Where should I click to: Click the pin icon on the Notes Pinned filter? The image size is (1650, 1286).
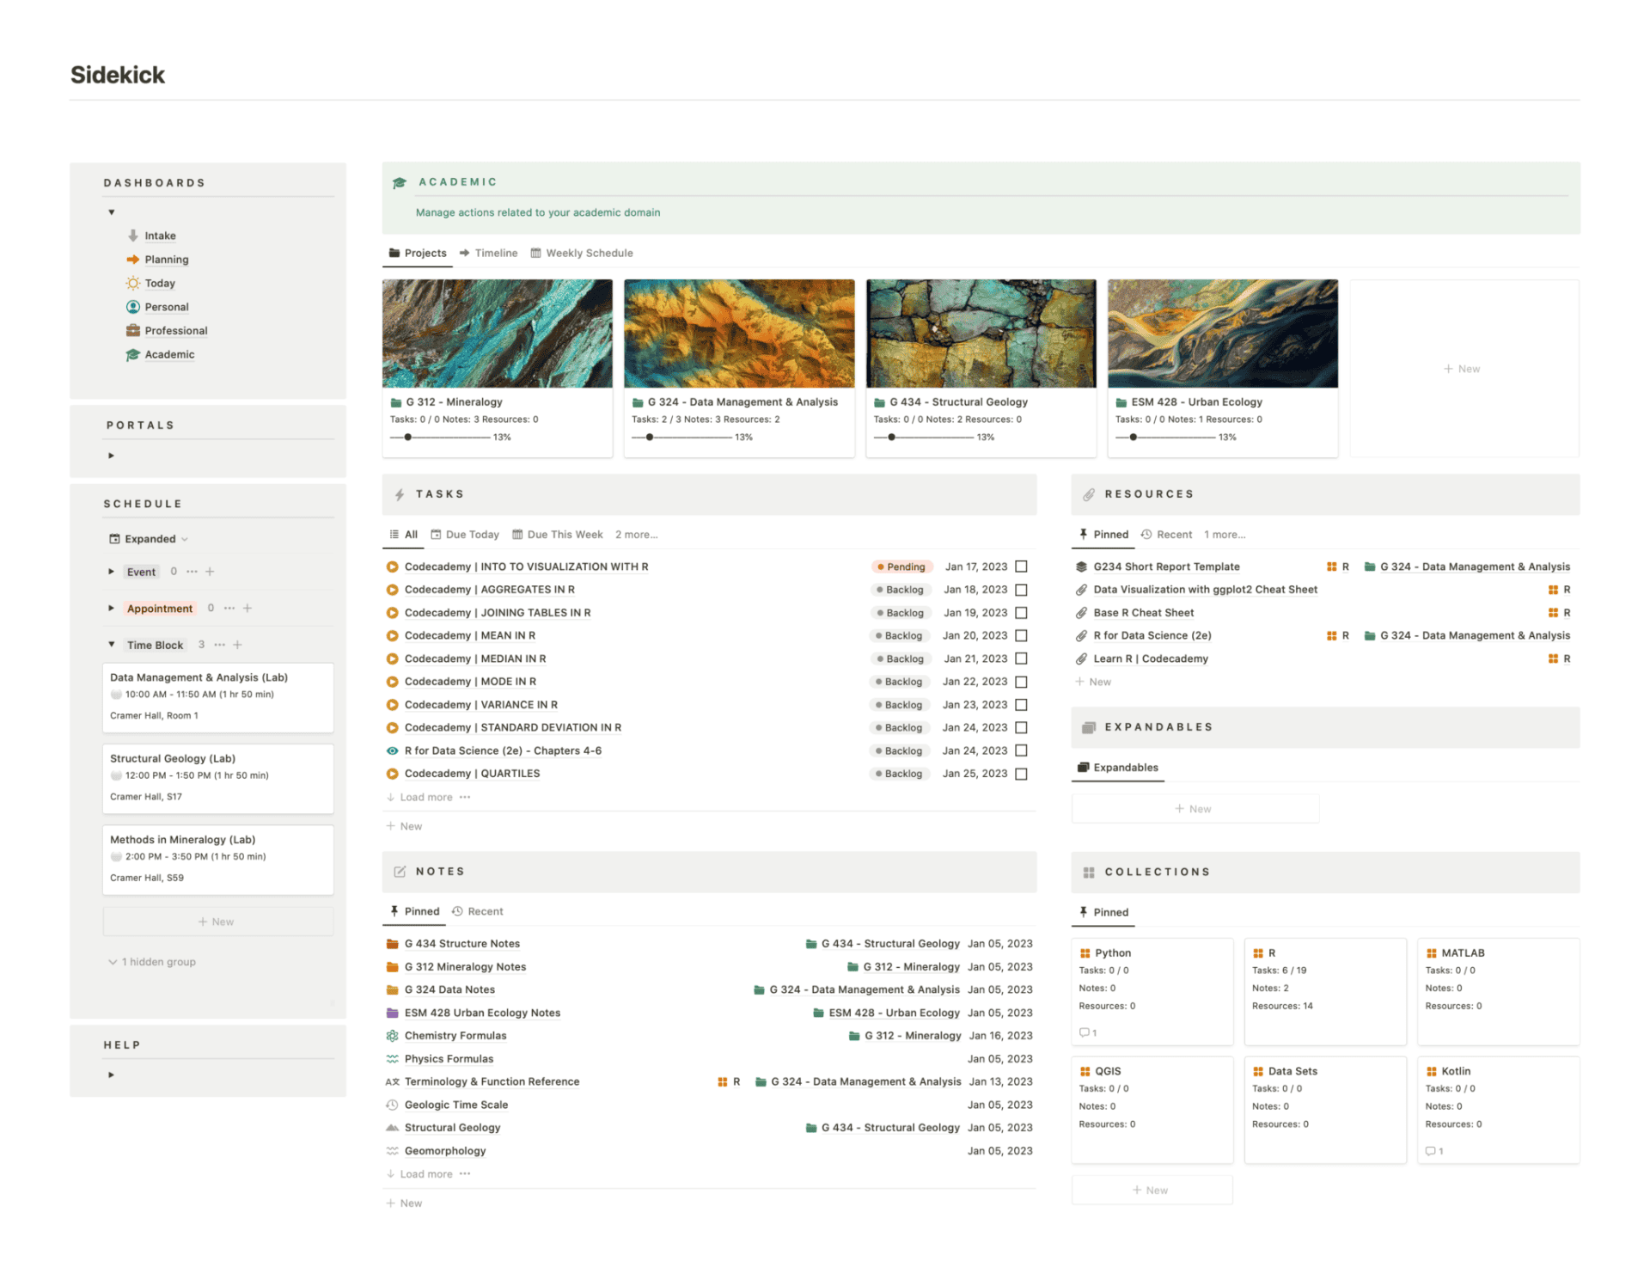click(394, 911)
